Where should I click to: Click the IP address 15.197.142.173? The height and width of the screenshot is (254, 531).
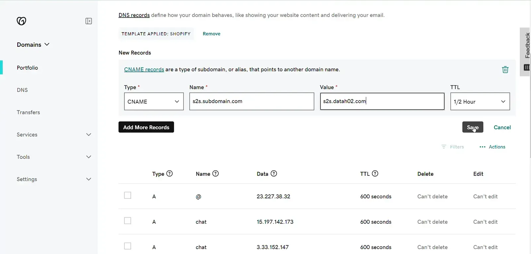[x=275, y=222]
